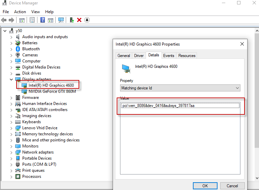259x190 pixels.
Task: Click OK in the Properties dialog
Action: [205, 186]
